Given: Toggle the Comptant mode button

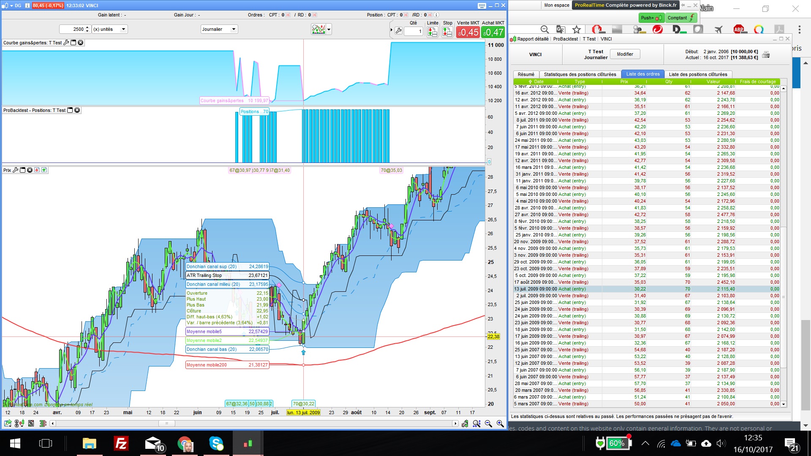Looking at the screenshot, I should pyautogui.click(x=681, y=18).
